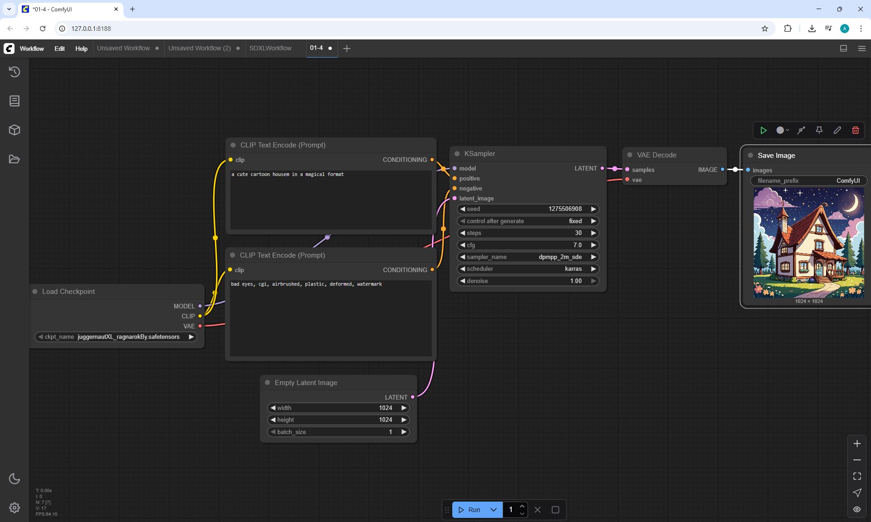Viewport: 871px width, 522px height.
Task: Click the generated house image thumbnail
Action: tap(808, 243)
